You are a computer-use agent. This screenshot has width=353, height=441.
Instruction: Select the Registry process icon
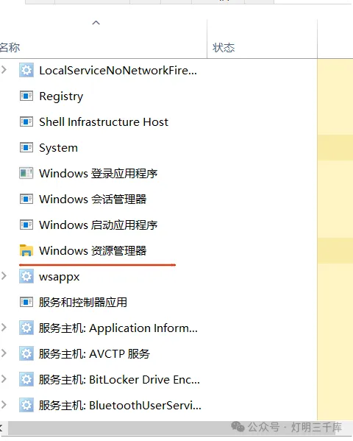point(26,96)
